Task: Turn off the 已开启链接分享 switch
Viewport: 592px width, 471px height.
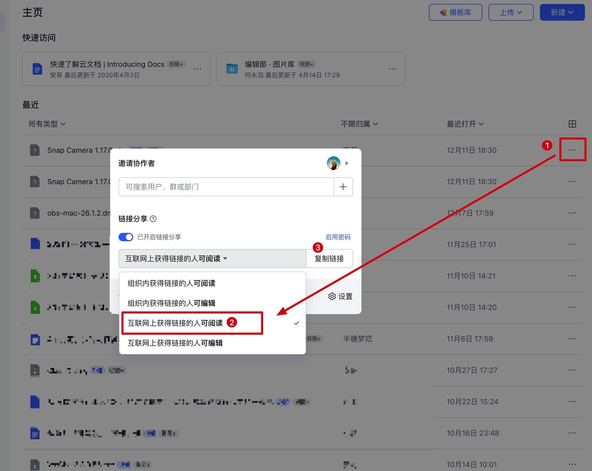Action: pos(126,237)
